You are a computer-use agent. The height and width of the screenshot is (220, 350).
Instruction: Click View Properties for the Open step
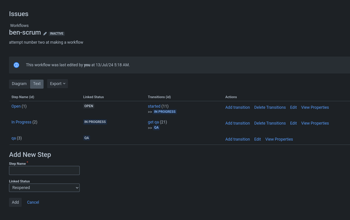pos(315,107)
